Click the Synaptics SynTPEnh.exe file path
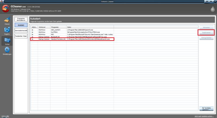This screenshot has height=118, width=217. pos(83,32)
